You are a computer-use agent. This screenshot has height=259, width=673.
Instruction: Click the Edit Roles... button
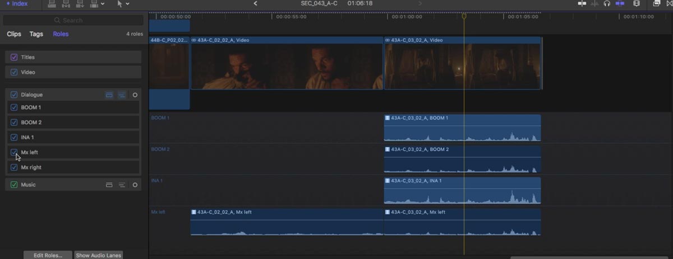[48, 255]
